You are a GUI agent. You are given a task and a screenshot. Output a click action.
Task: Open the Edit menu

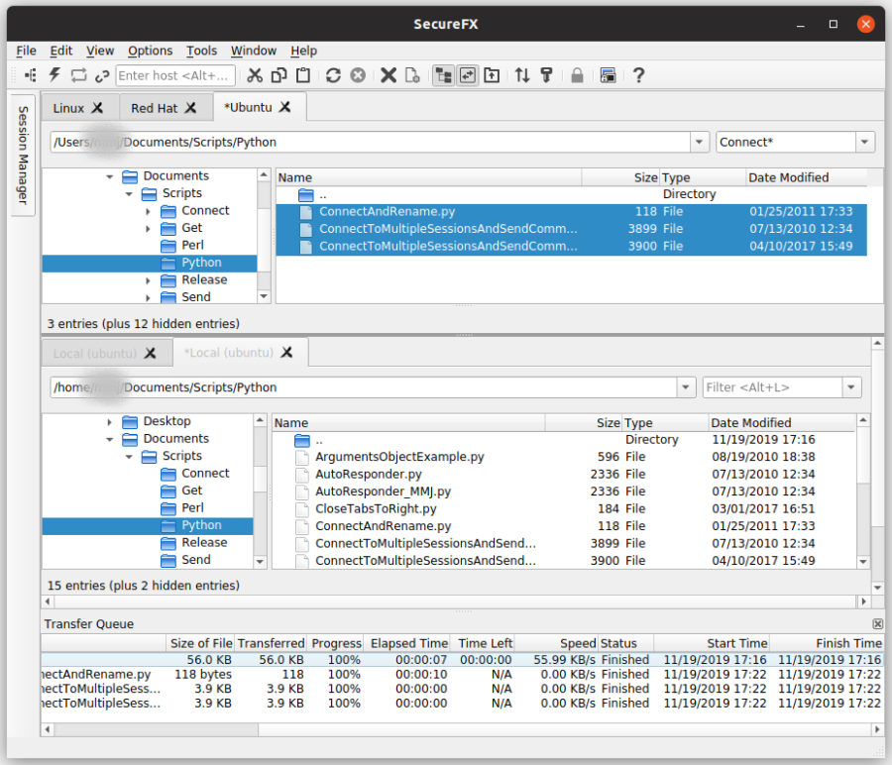click(x=60, y=51)
